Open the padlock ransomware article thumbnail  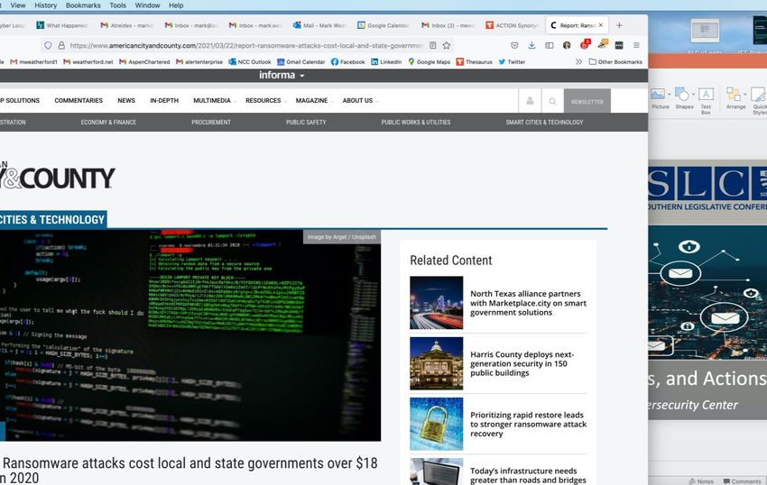[437, 424]
